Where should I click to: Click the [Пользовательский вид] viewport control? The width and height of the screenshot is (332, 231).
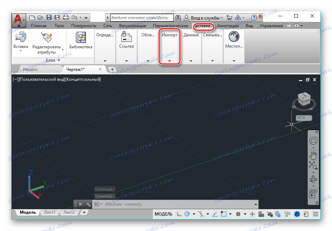(x=42, y=79)
